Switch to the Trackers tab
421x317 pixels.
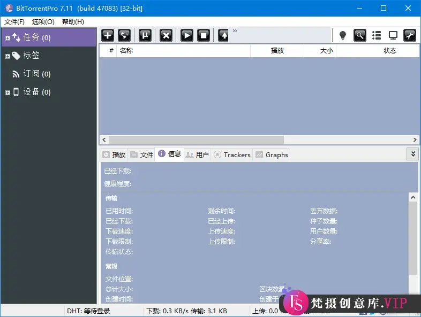click(232, 154)
